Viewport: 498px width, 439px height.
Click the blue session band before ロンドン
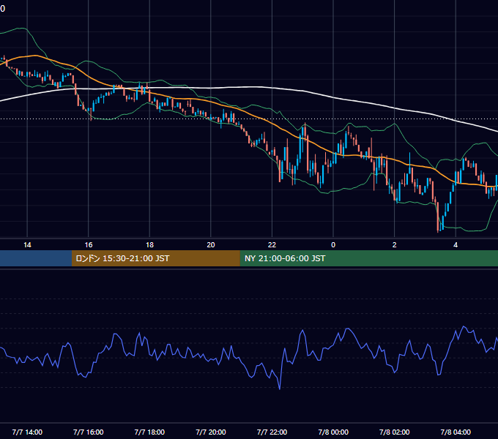click(x=36, y=258)
